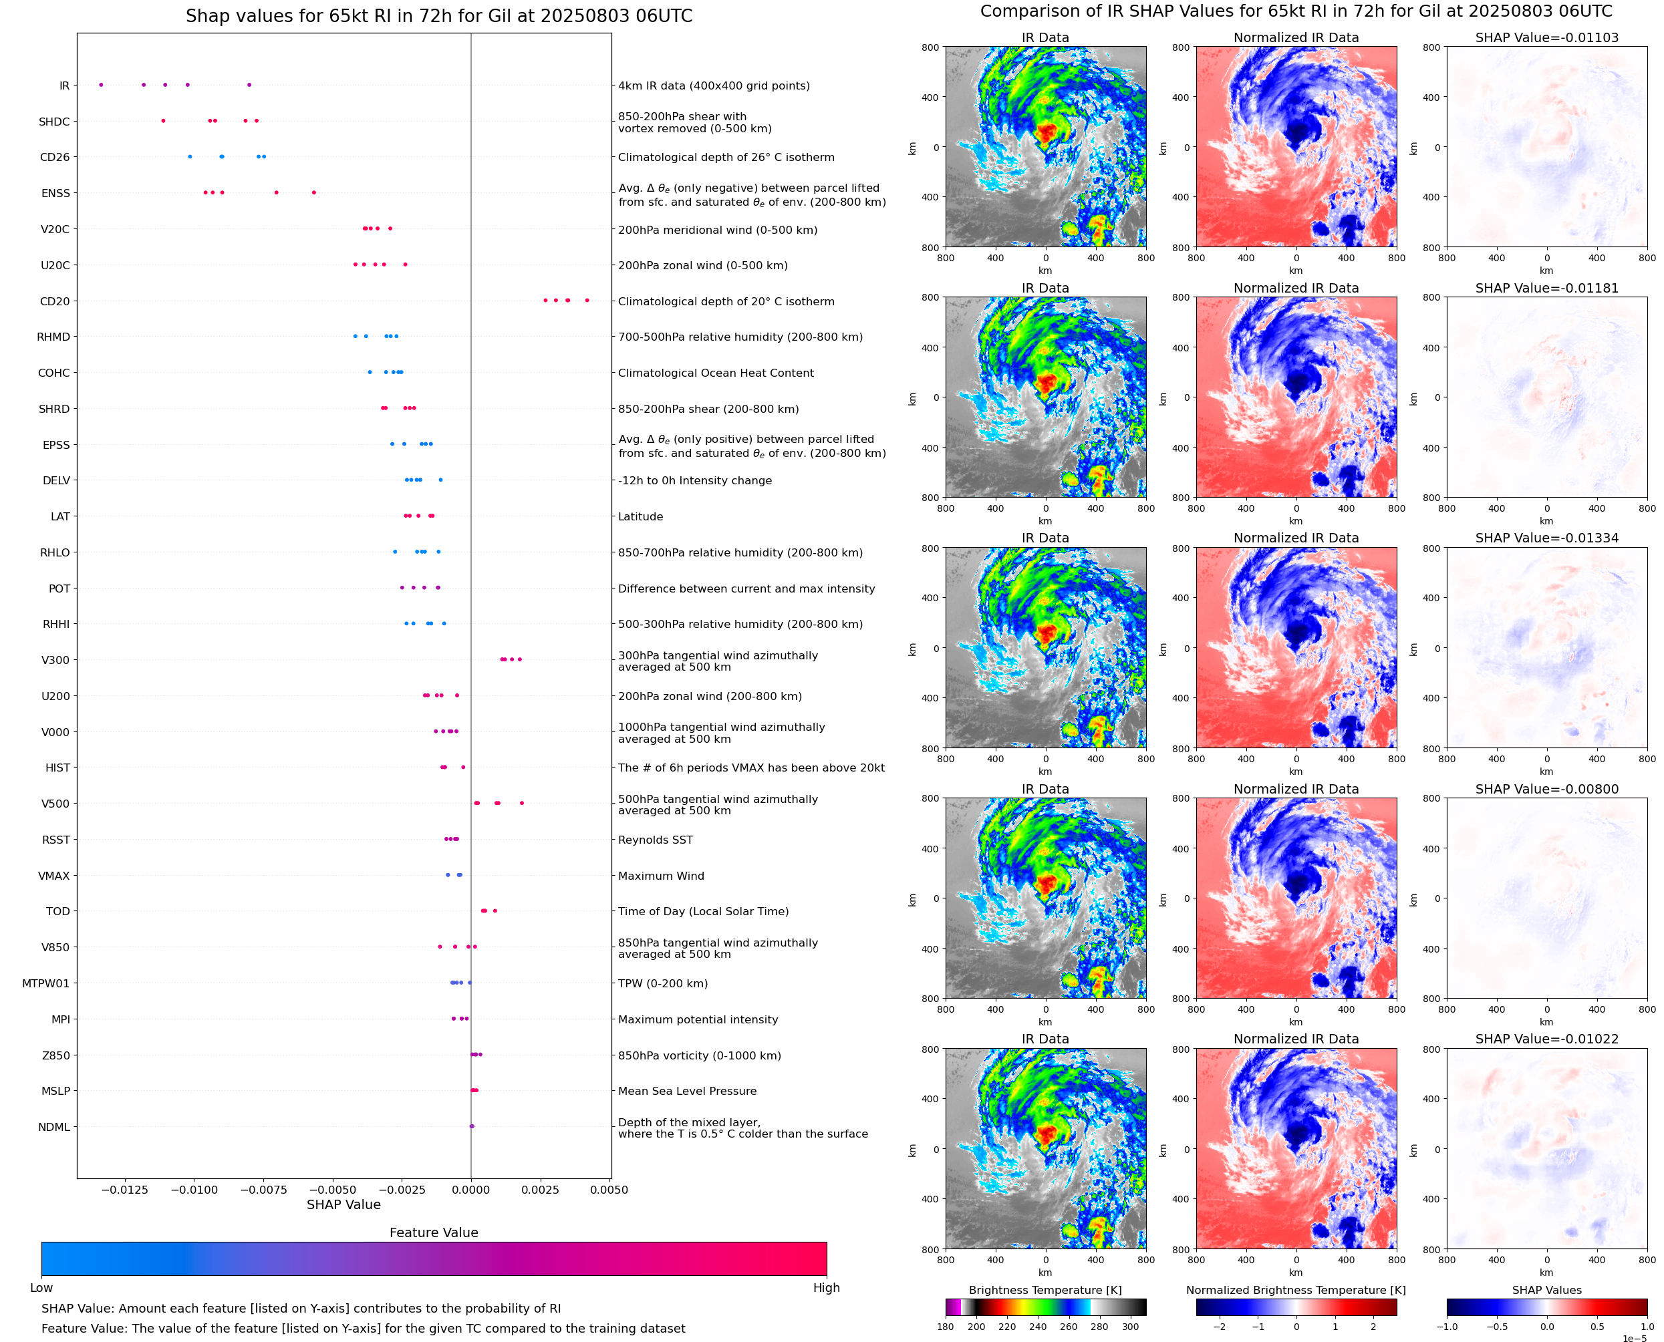Click the SHDC feature label
This screenshot has width=1664, height=1342.
click(x=54, y=122)
